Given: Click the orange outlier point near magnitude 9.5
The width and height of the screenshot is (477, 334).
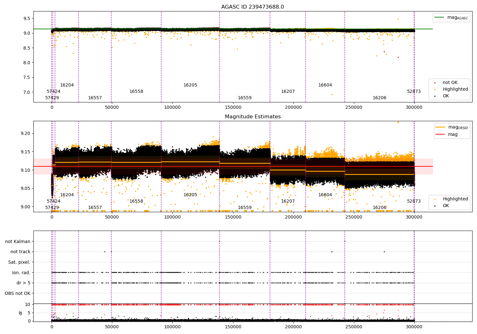Looking at the screenshot, I should (398, 19).
